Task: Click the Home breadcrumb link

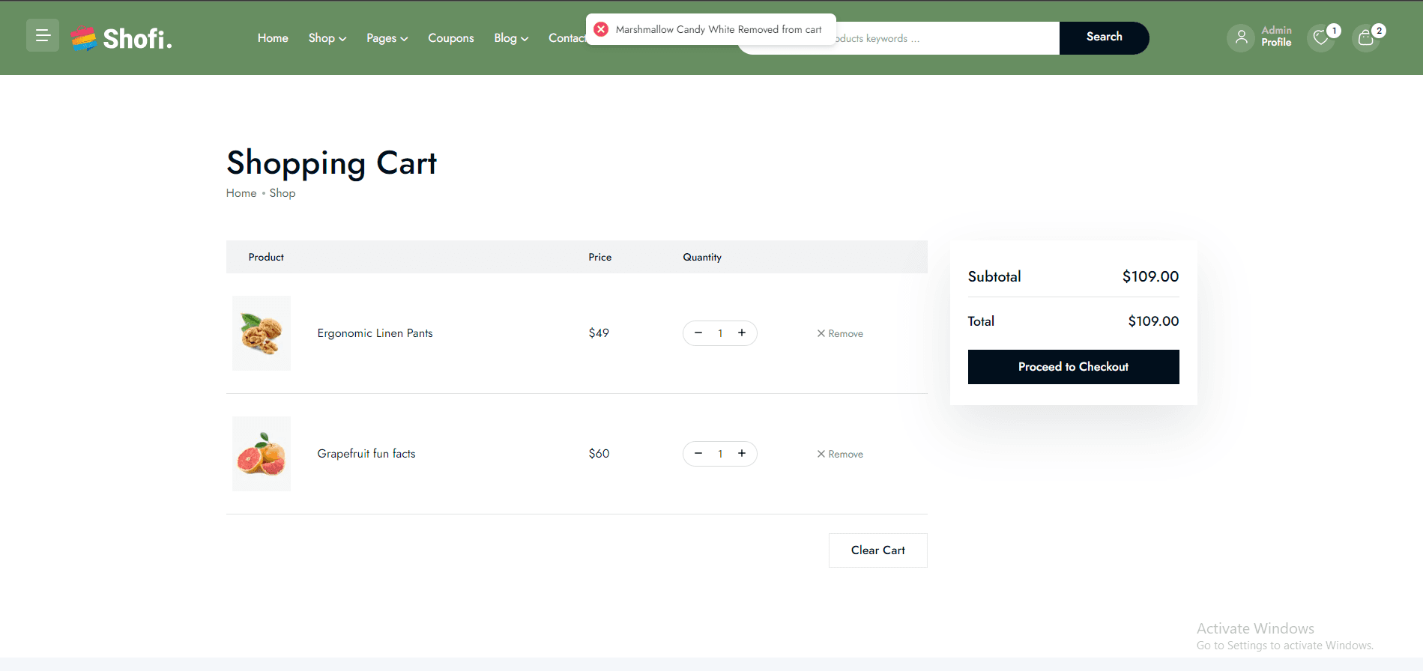Action: (x=241, y=193)
